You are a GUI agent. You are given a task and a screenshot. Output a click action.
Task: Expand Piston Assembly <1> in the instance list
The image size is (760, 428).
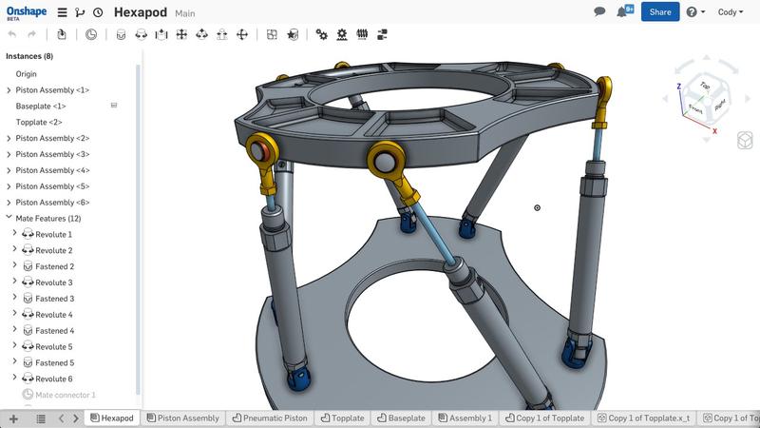(9, 90)
